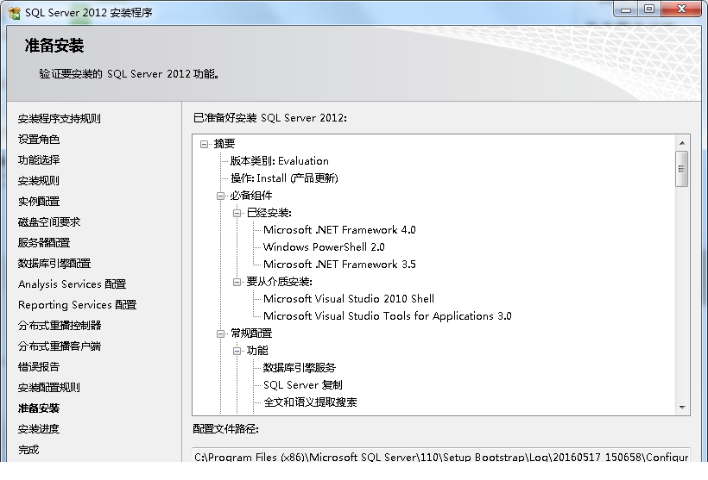The image size is (708, 480).
Task: Collapse the 常规配置 node
Action: 220,334
